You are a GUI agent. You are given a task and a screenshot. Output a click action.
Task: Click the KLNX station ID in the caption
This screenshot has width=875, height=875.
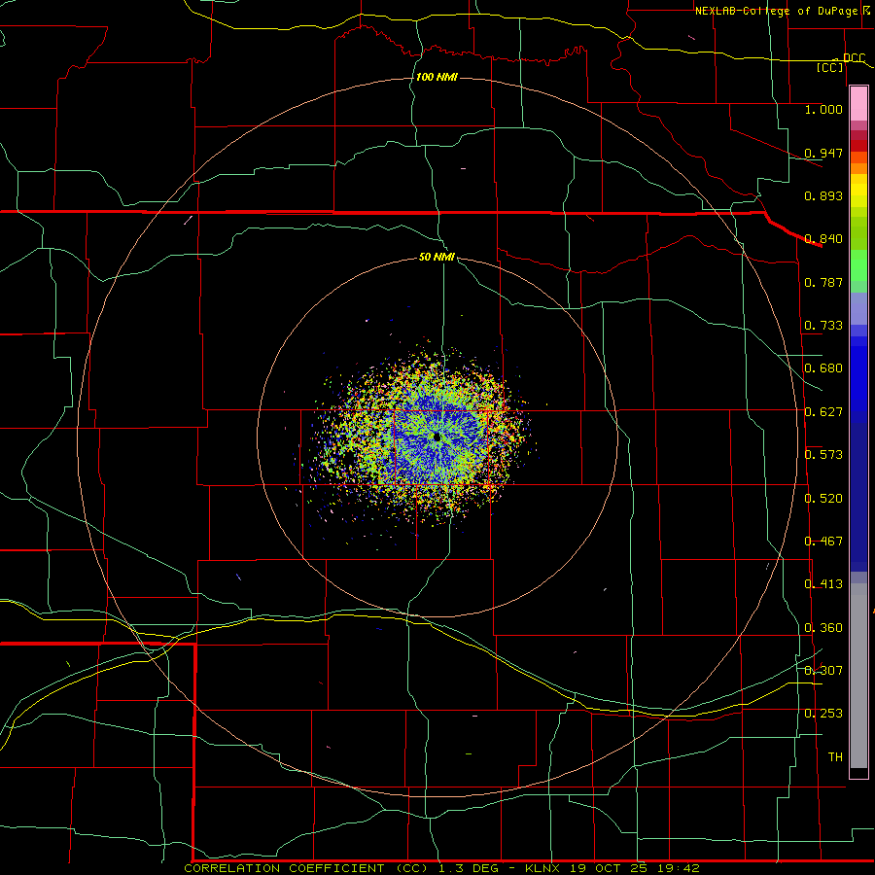tap(543, 868)
